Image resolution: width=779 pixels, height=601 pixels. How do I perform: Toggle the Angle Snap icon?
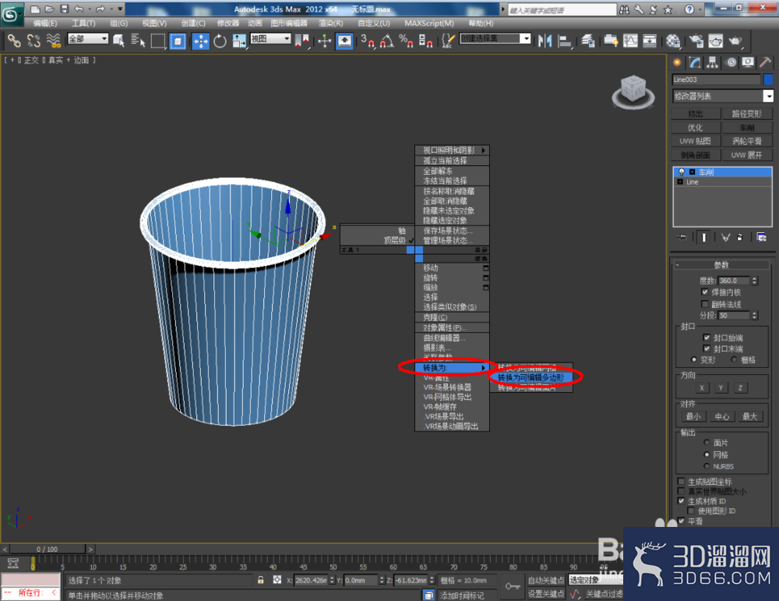387,41
